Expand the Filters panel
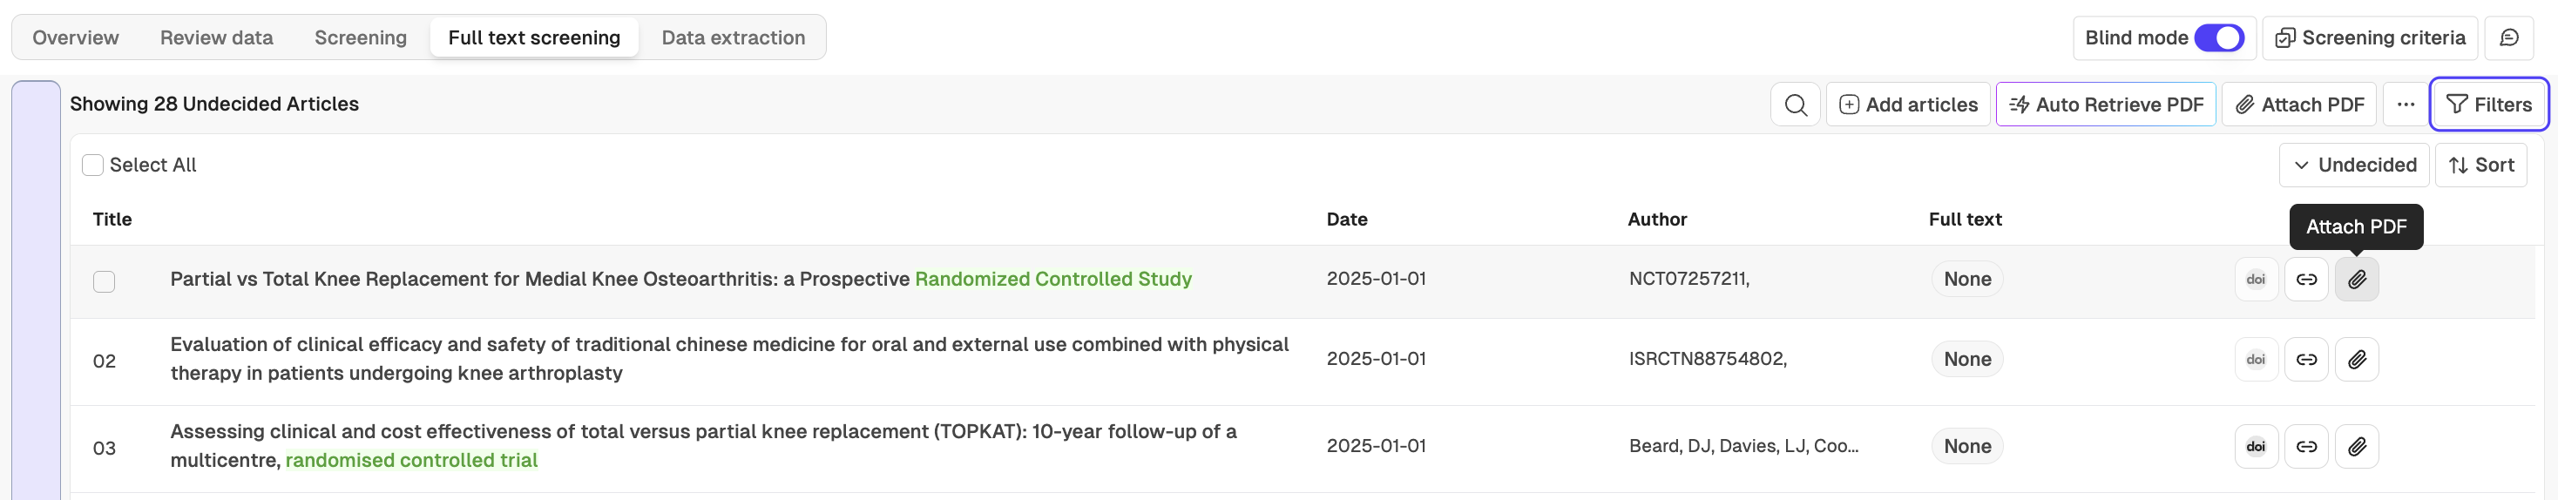Image resolution: width=2558 pixels, height=500 pixels. 2487,105
